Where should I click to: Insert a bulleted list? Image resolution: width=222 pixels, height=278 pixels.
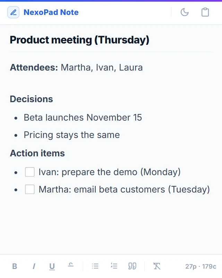95,266
